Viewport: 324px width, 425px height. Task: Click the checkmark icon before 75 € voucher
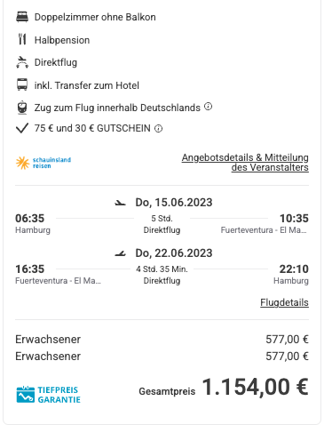click(22, 128)
